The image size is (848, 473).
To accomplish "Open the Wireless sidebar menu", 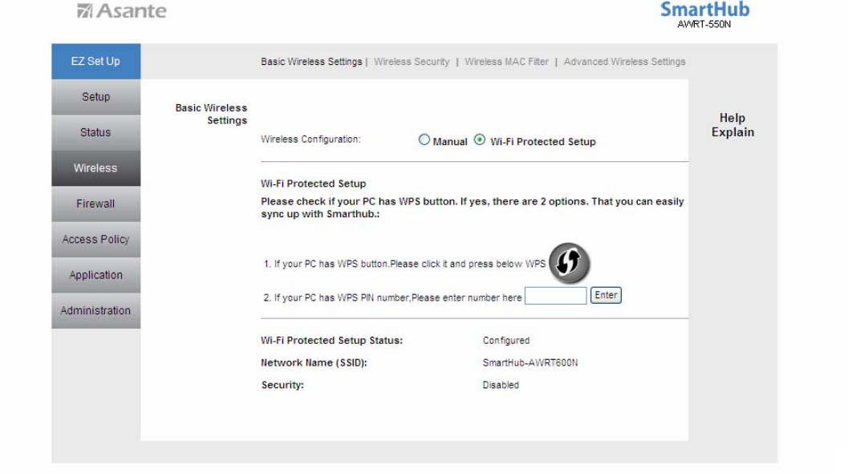I will (95, 168).
